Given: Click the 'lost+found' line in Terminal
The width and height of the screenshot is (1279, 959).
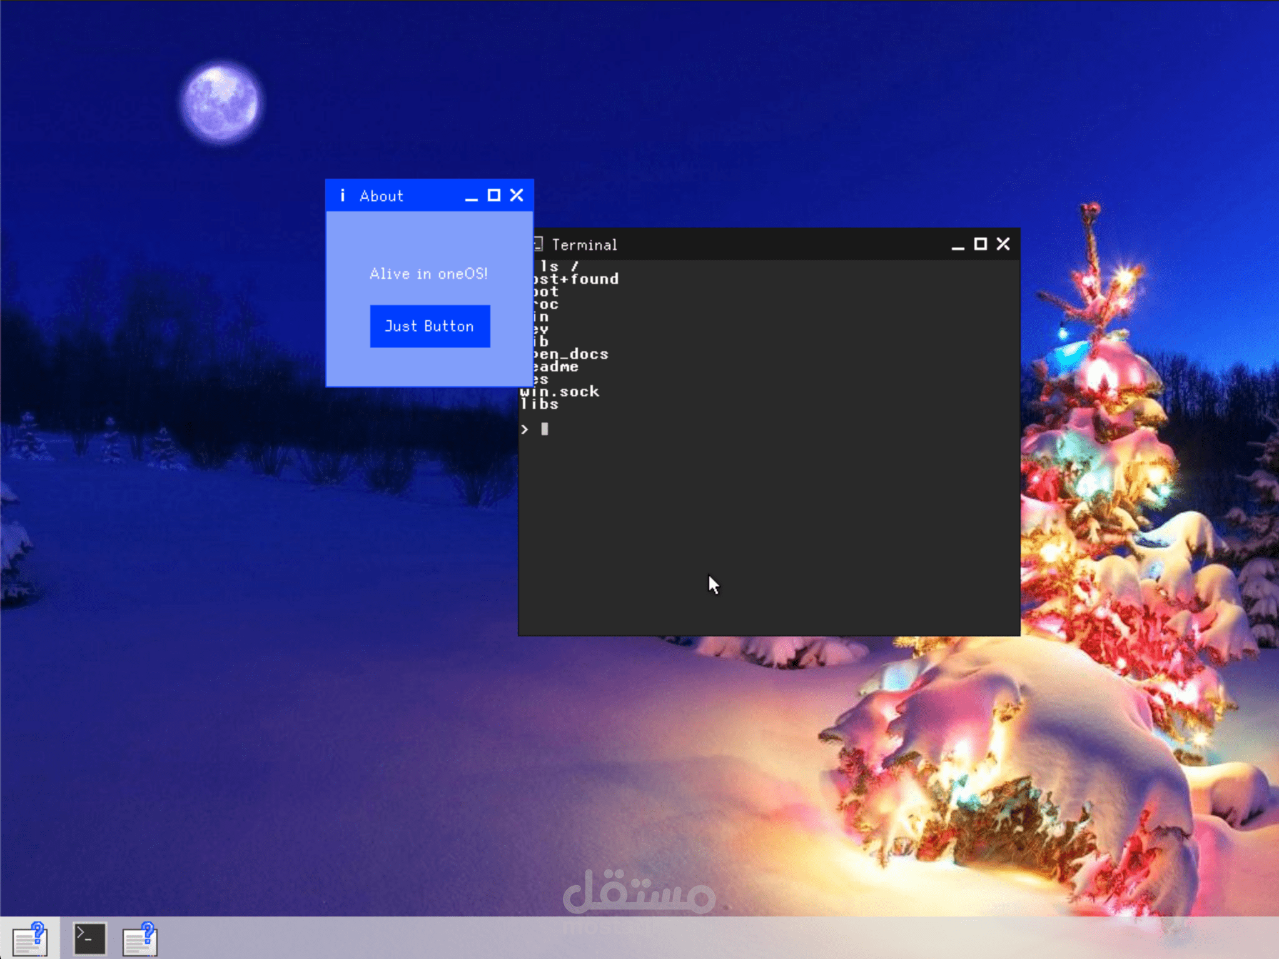Looking at the screenshot, I should 577,279.
